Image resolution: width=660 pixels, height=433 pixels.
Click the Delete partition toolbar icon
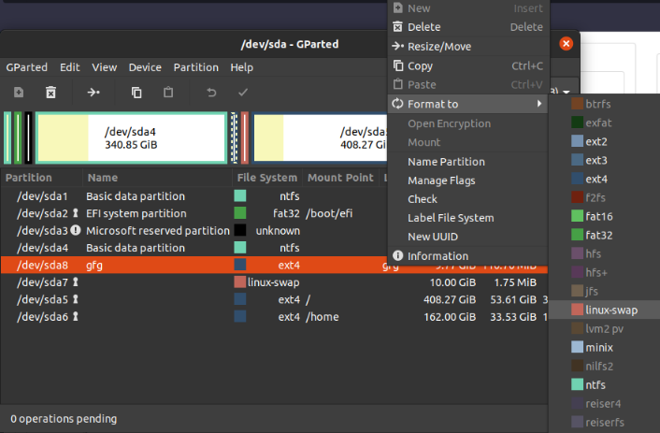pyautogui.click(x=51, y=92)
